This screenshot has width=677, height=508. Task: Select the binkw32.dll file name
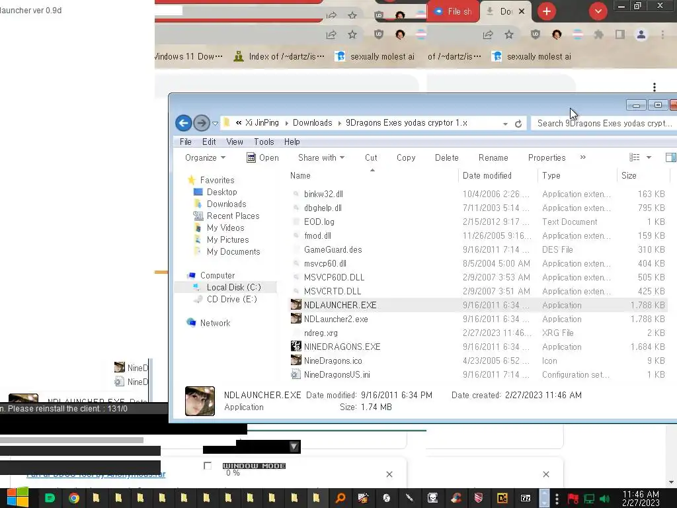click(323, 194)
